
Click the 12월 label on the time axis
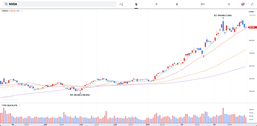click(115, 125)
